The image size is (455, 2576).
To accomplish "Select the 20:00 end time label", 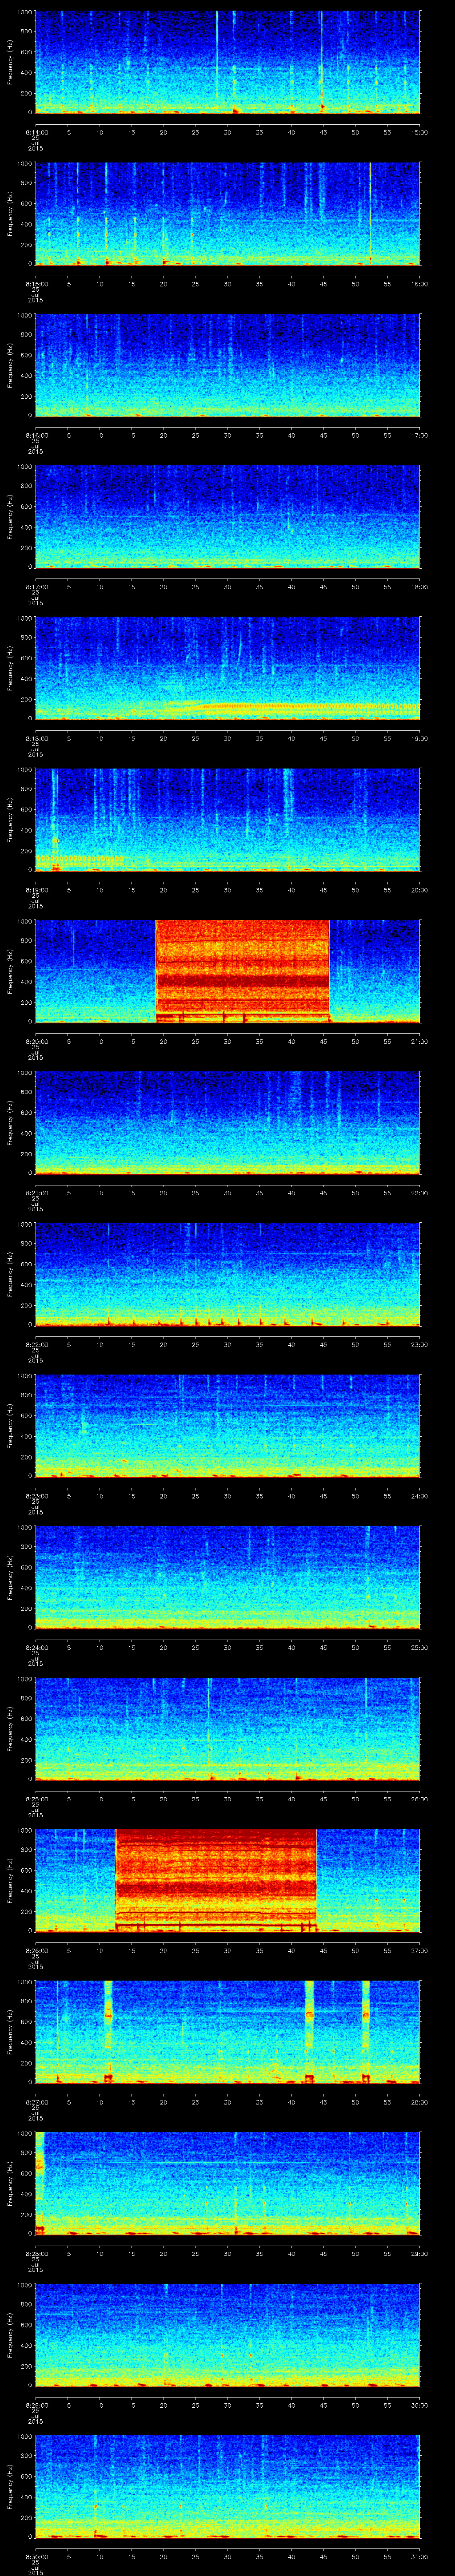I will (x=420, y=890).
